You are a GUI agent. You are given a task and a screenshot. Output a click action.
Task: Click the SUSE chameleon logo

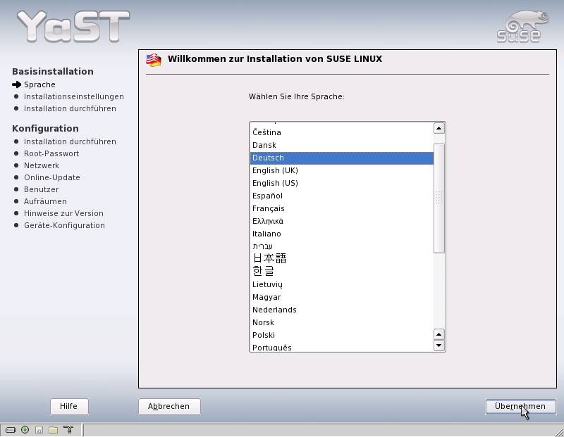522,27
